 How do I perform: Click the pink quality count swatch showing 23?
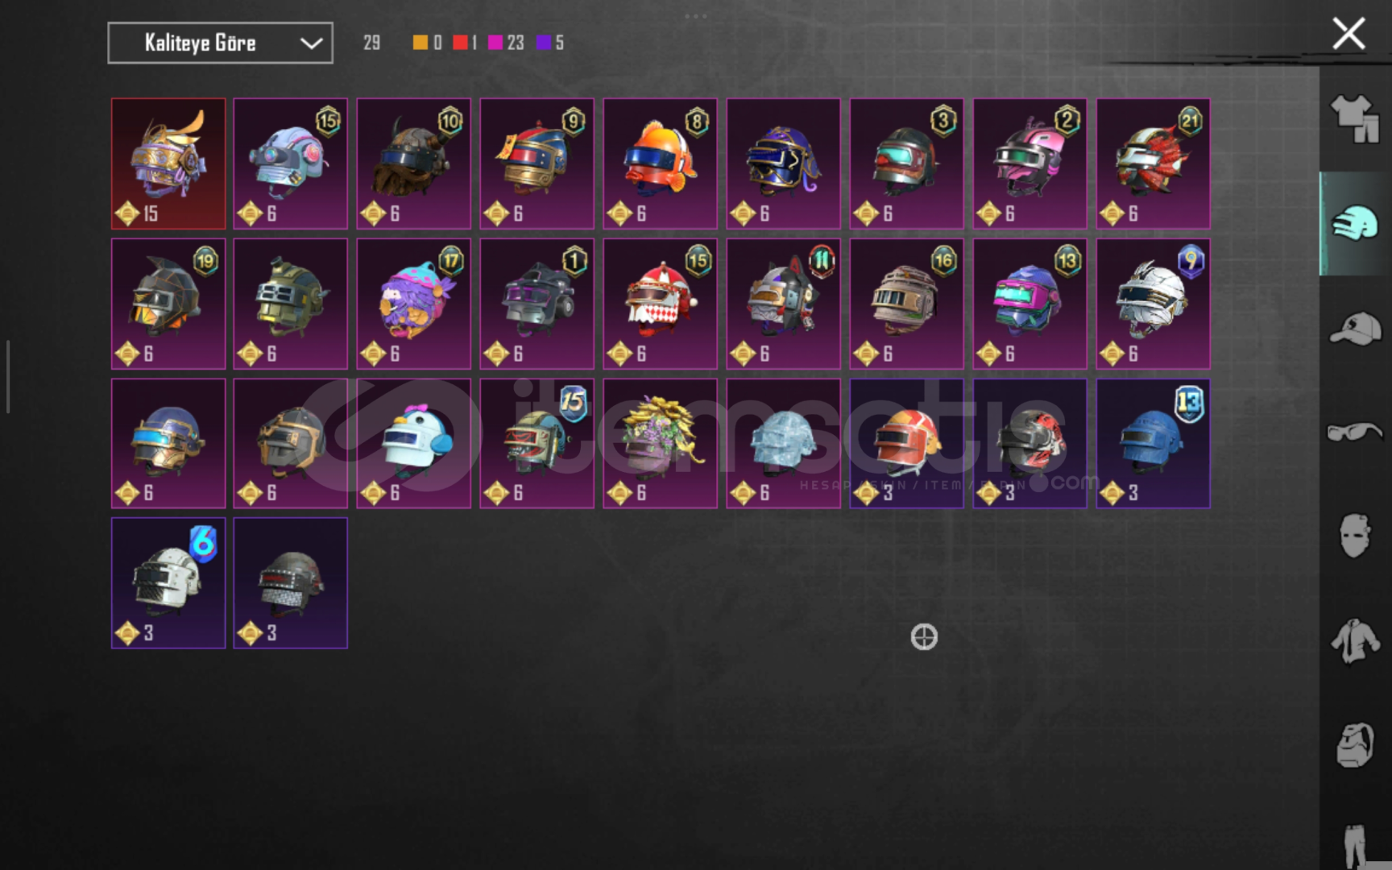495,43
